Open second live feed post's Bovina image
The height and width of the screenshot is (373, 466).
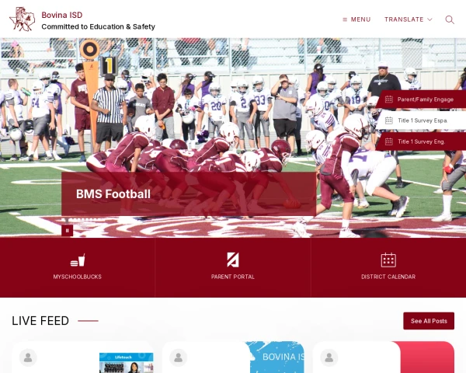point(276,357)
